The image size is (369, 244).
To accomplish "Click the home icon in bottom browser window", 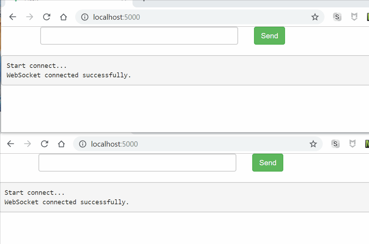I will click(x=61, y=144).
